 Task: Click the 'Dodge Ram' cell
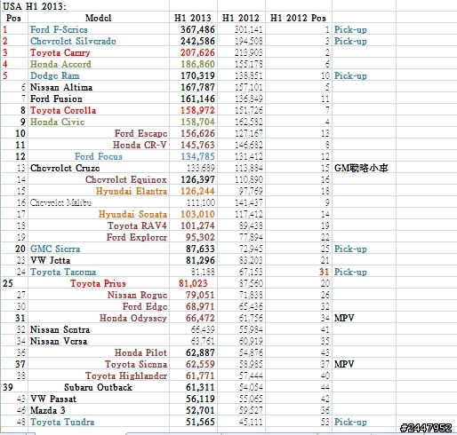coord(55,75)
